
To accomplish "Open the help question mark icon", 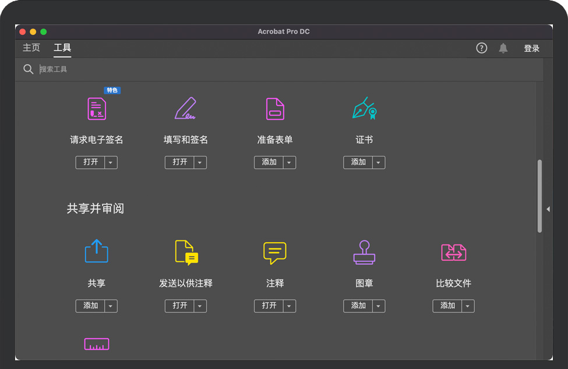I will pyautogui.click(x=481, y=48).
